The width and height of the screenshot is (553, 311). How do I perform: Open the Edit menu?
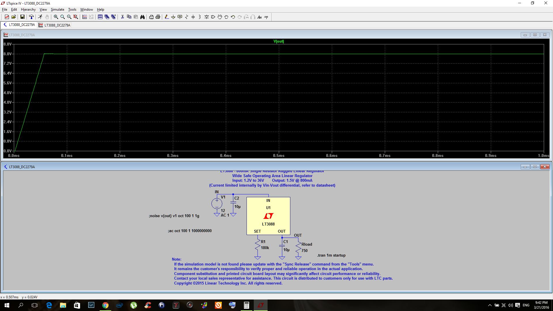[x=14, y=10]
